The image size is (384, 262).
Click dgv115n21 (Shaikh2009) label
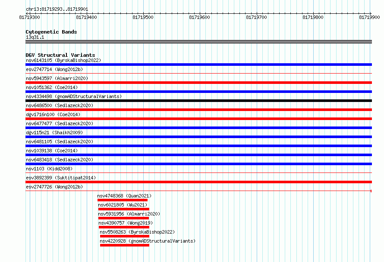54,133
